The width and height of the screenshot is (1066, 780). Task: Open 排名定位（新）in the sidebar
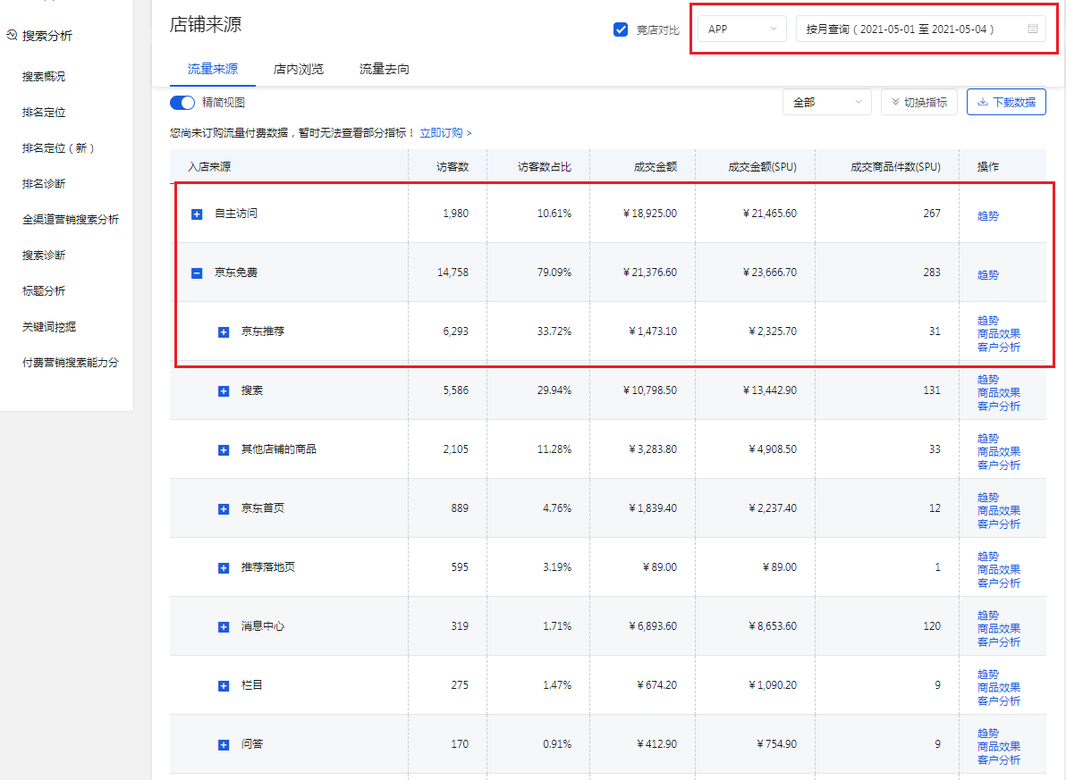click(58, 148)
